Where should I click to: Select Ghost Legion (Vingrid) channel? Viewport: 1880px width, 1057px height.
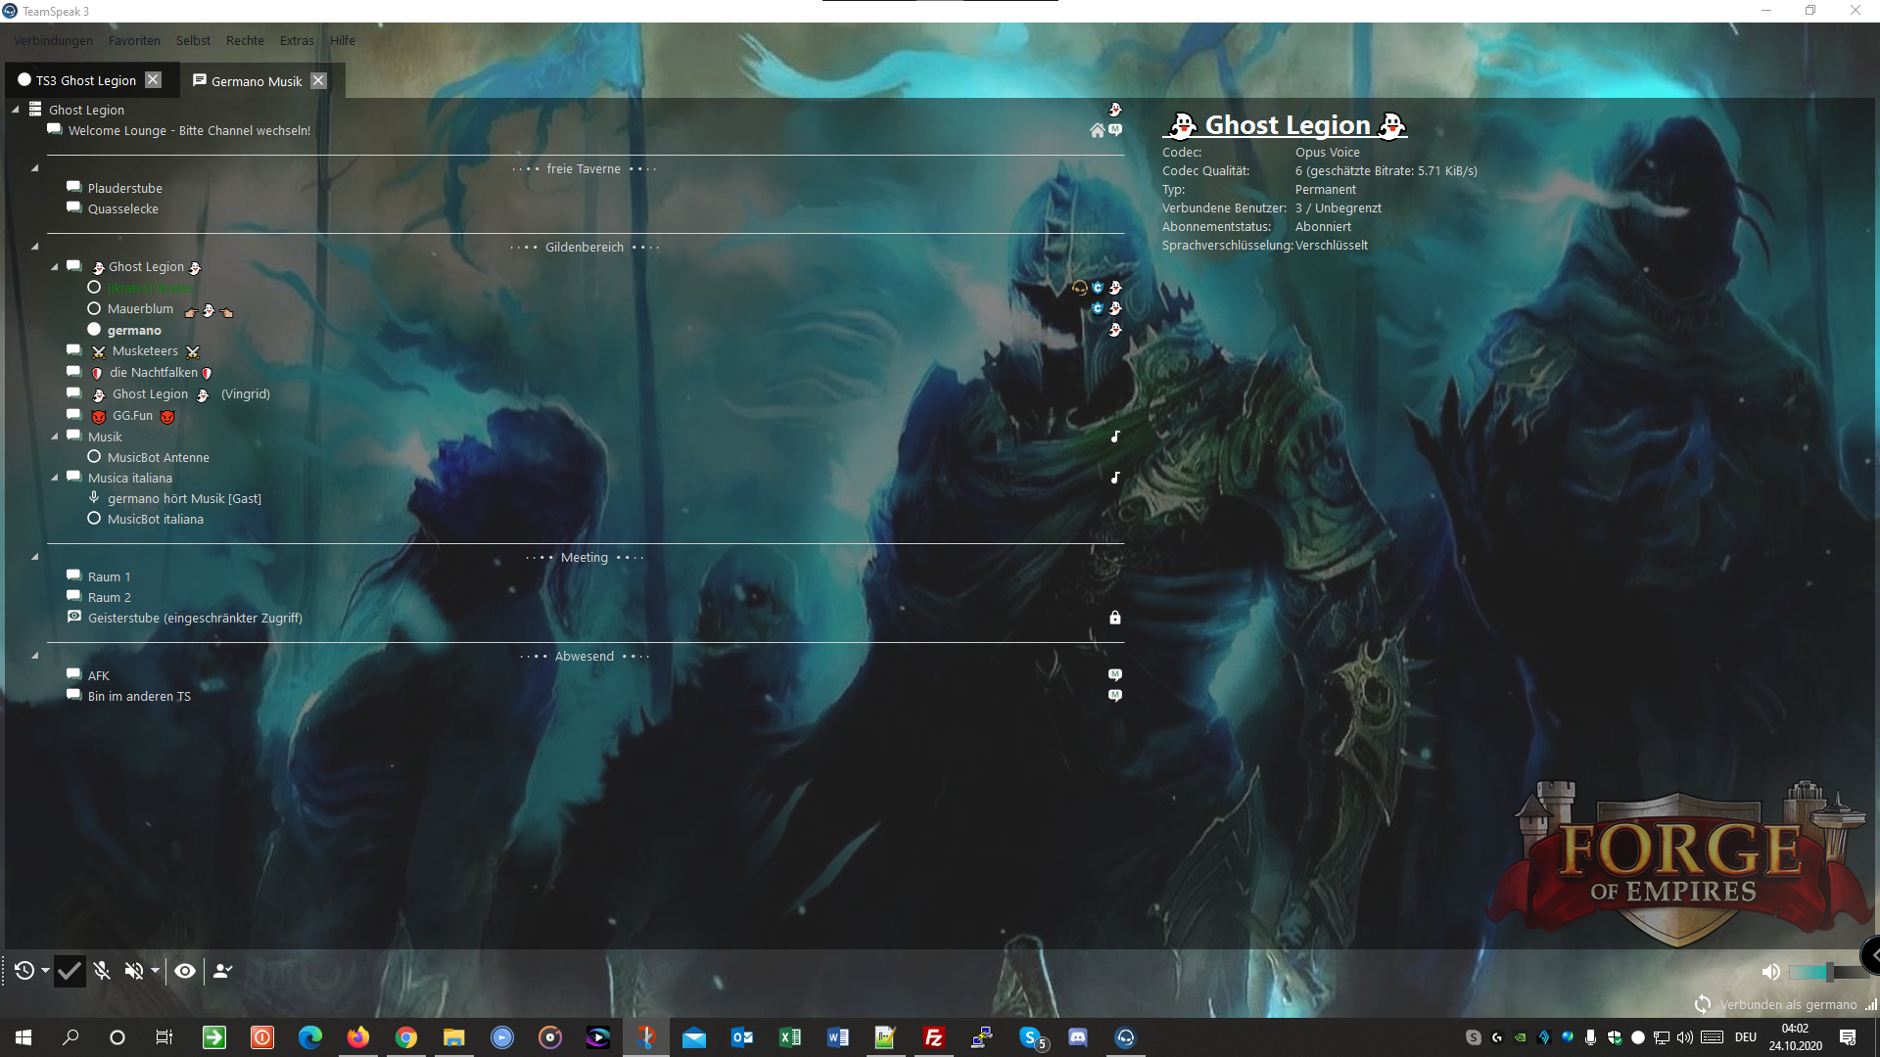191,393
